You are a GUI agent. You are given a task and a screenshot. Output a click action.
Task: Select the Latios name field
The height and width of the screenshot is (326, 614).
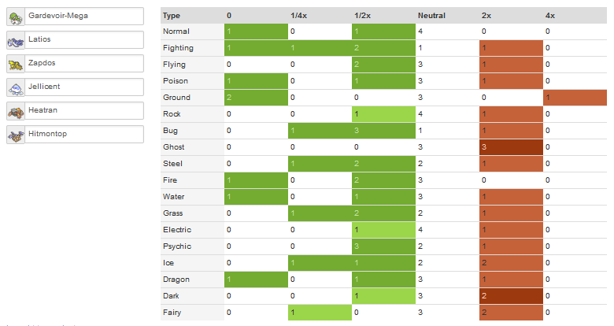coord(84,39)
